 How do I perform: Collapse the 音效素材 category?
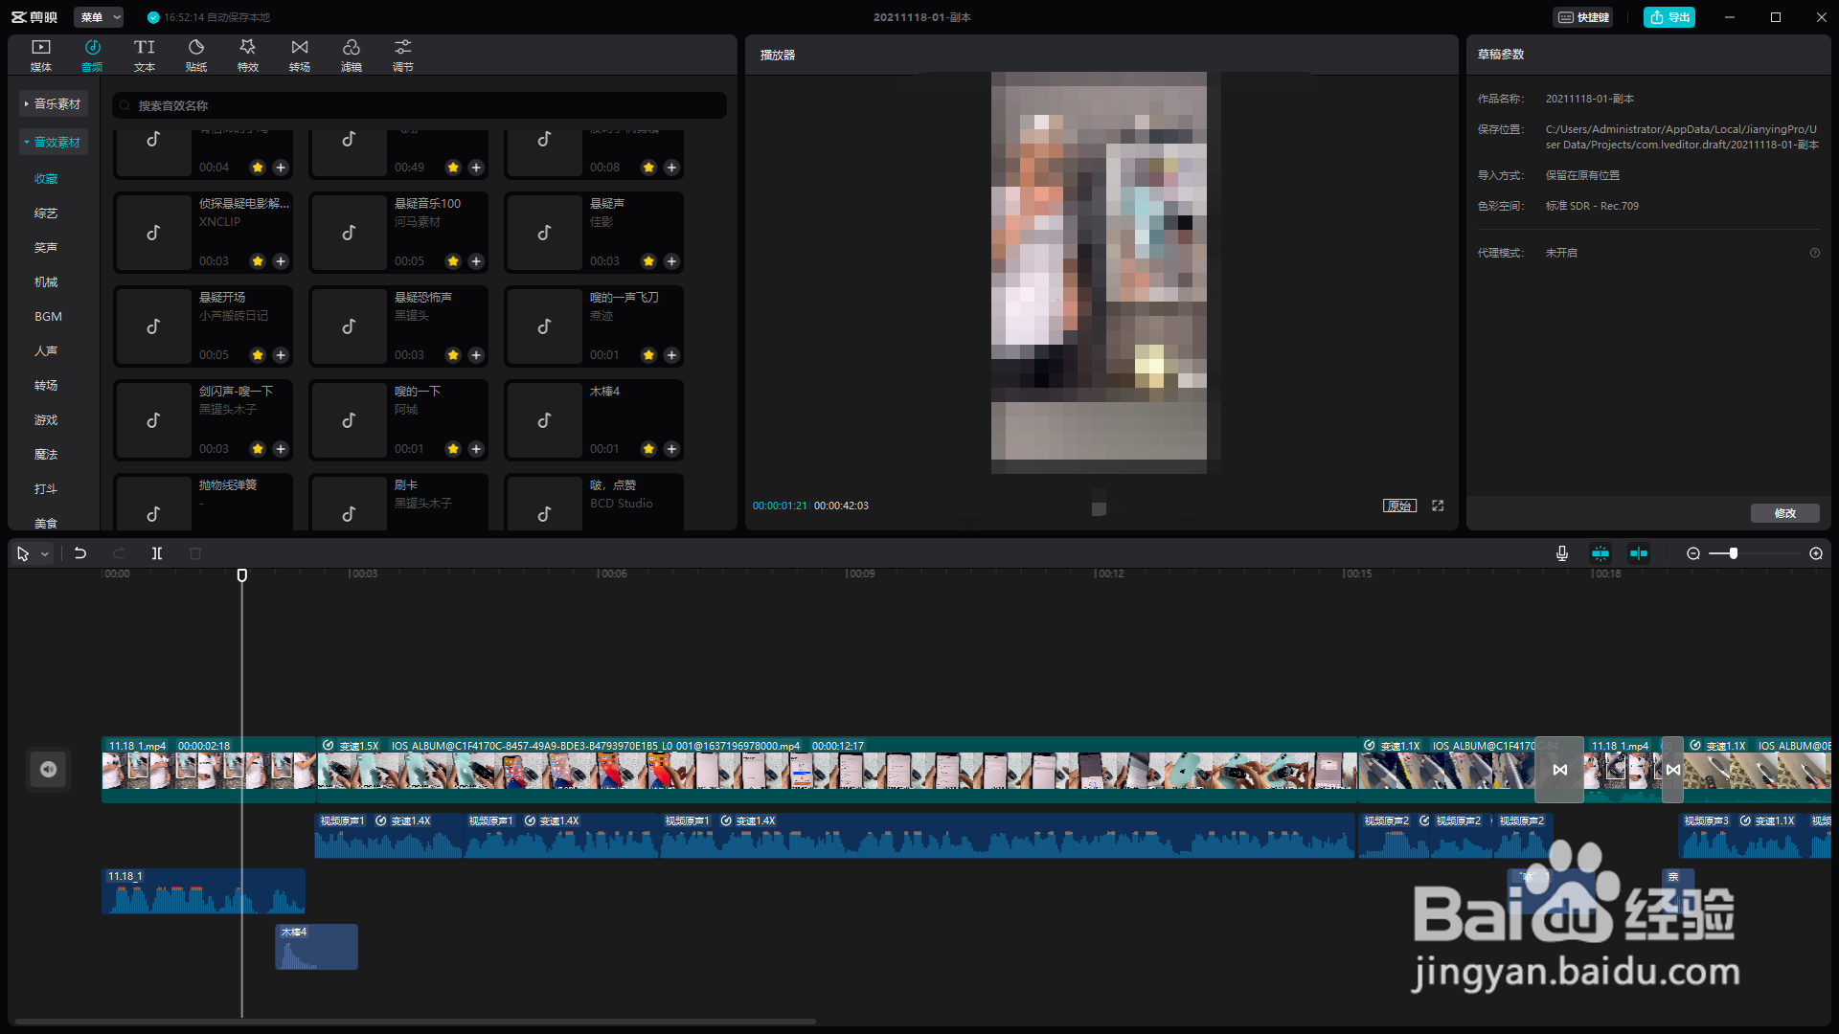[x=54, y=142]
